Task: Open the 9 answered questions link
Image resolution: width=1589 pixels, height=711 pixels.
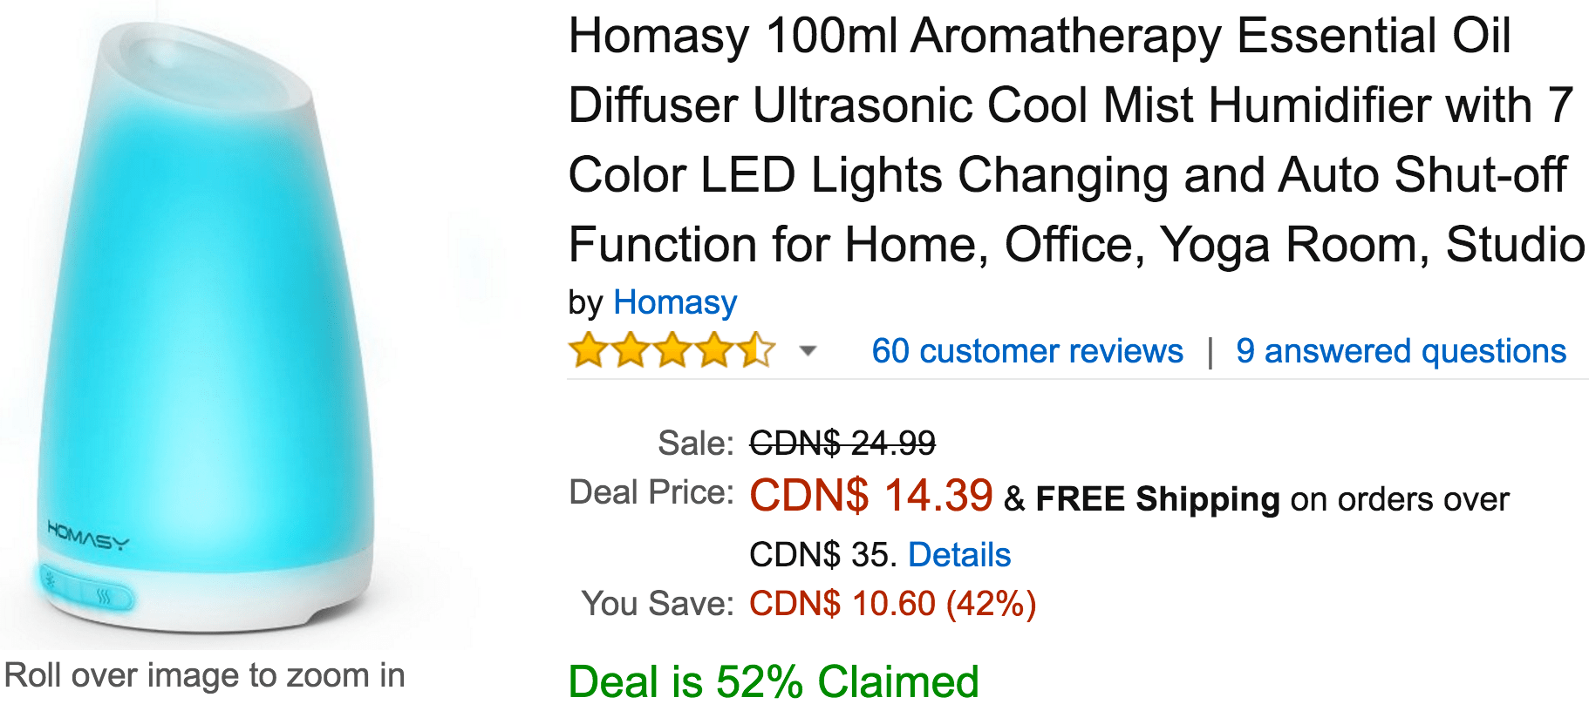Action: coord(1401,351)
